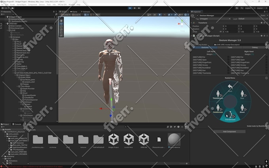
Task: Click the Step forward button
Action: 139,8
